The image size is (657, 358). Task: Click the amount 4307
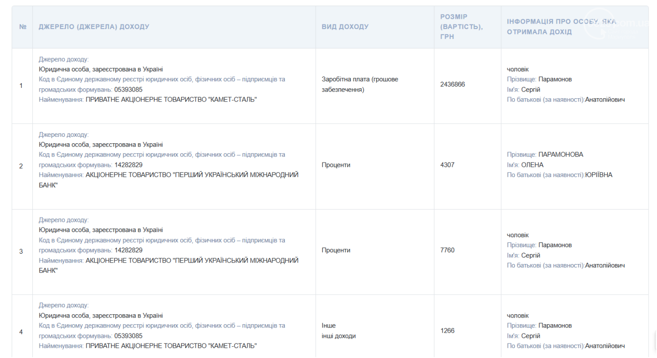click(447, 165)
